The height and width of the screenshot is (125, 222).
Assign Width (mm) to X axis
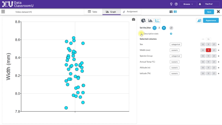click(x=203, y=50)
